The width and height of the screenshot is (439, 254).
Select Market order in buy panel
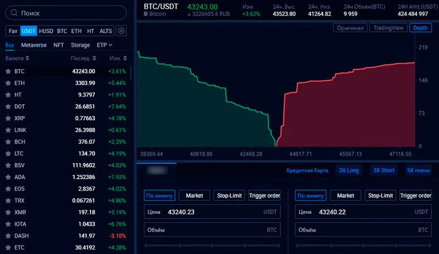click(194, 196)
